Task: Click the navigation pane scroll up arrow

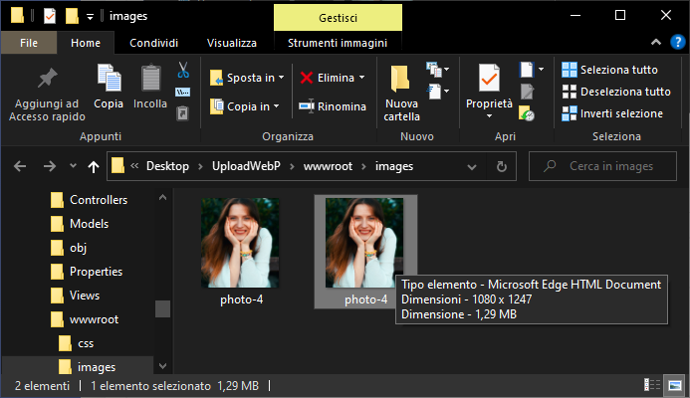Action: click(163, 197)
